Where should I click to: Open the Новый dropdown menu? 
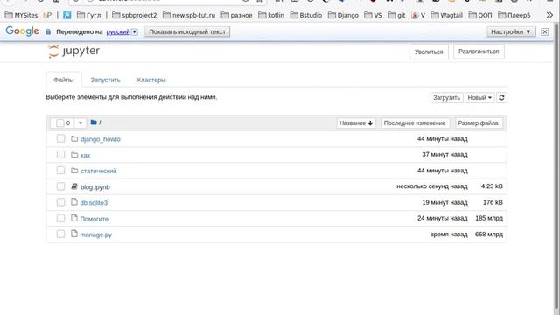coord(479,97)
